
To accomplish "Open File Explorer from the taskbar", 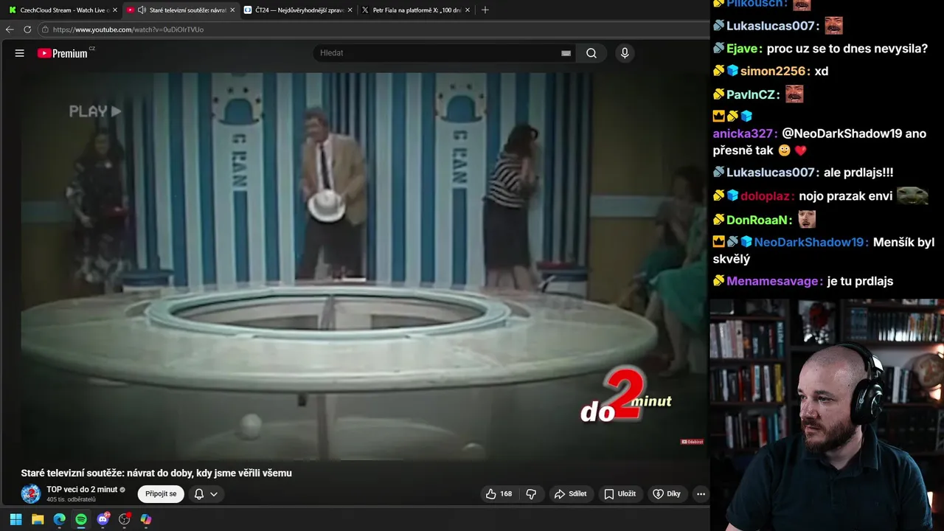I will click(38, 519).
